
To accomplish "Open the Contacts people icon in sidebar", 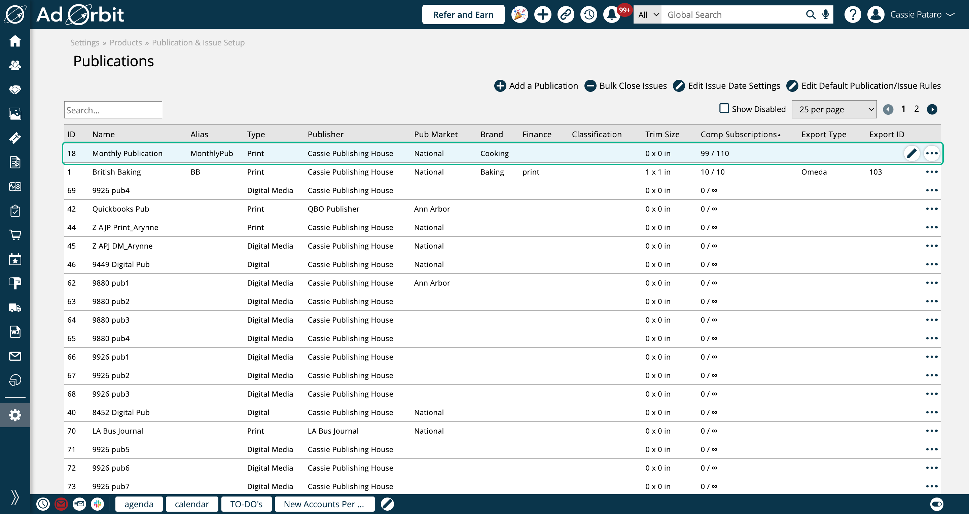I will (x=15, y=65).
